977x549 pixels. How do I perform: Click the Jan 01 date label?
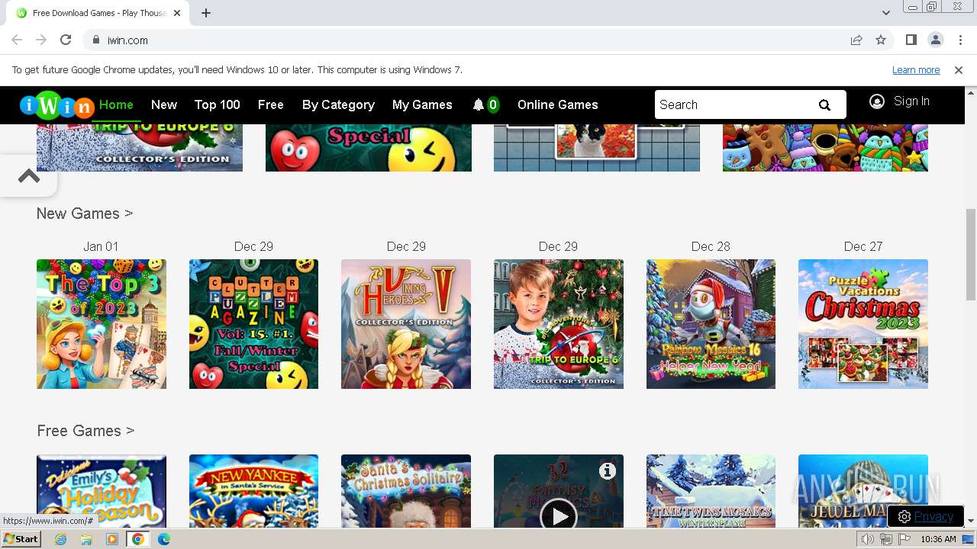click(x=101, y=246)
